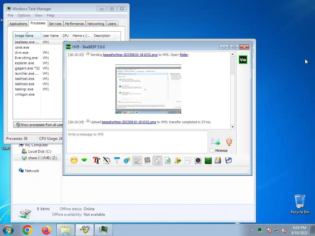The image size is (315, 236).
Task: Change chat font with the TT icon
Action: [96, 160]
